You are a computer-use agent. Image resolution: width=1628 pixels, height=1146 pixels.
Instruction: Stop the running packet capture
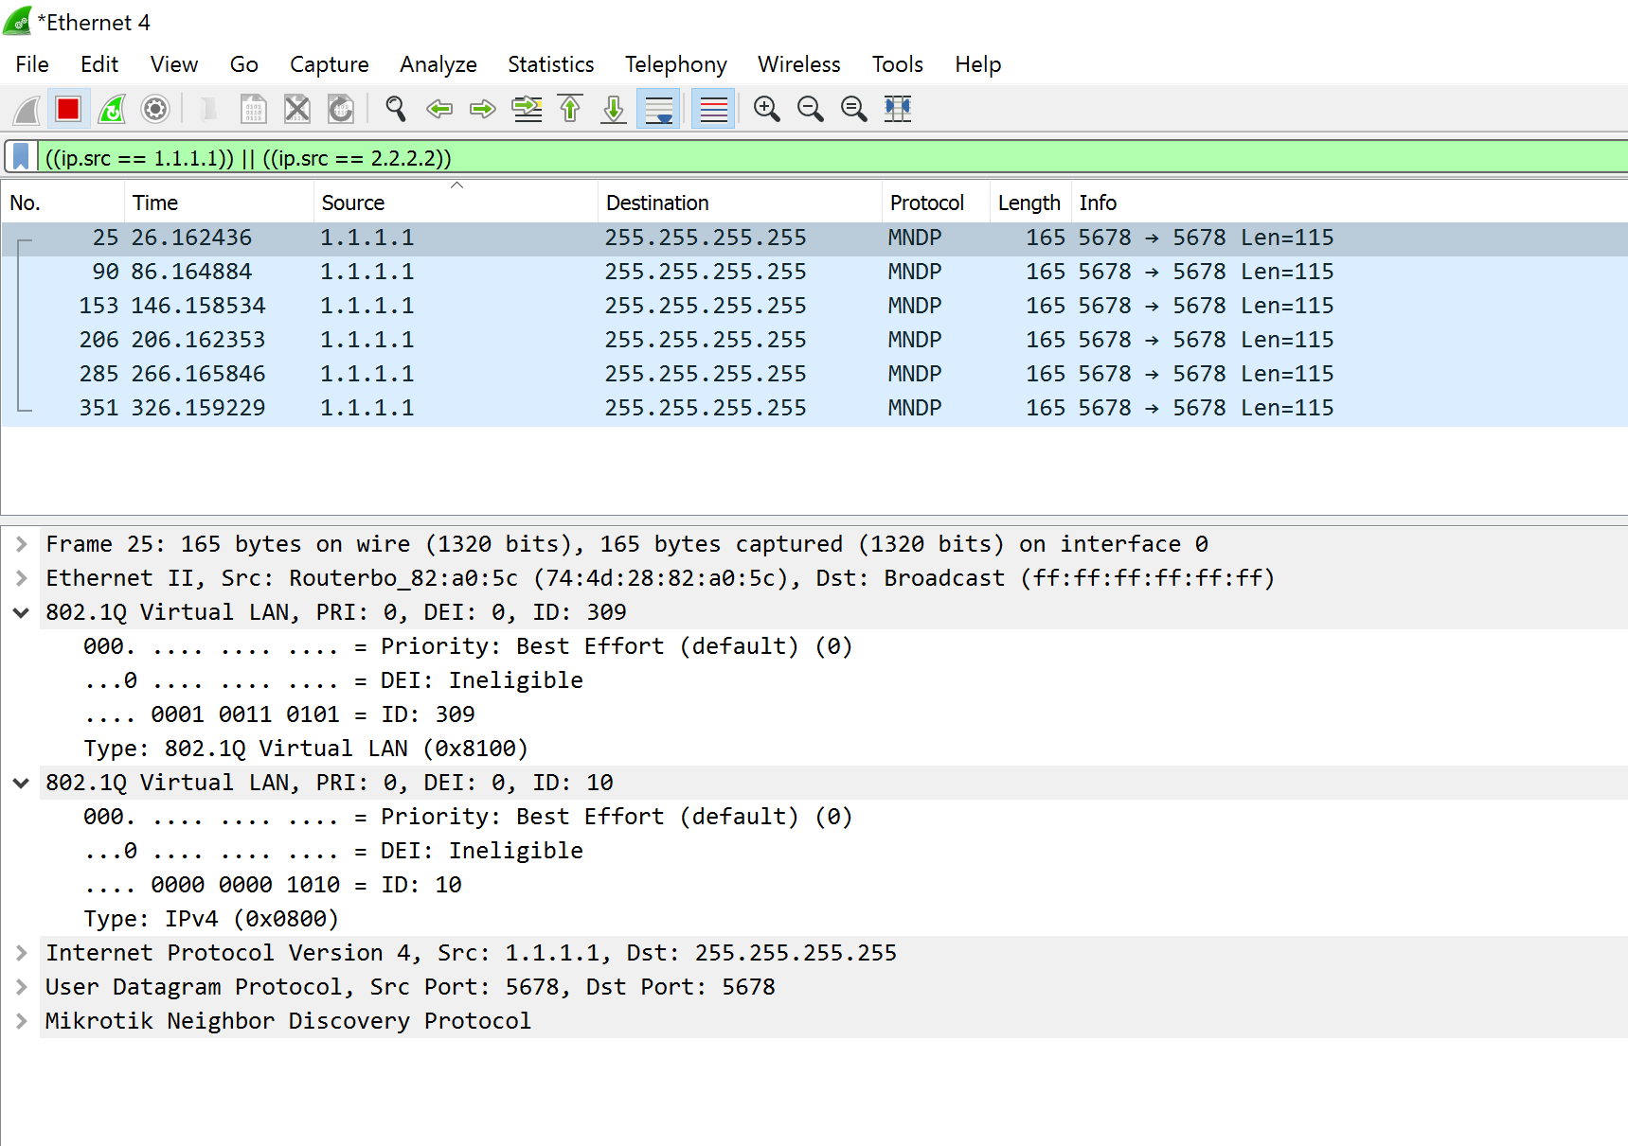(x=68, y=109)
